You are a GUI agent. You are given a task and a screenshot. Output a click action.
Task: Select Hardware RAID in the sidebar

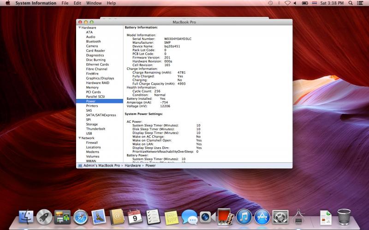coord(98,83)
